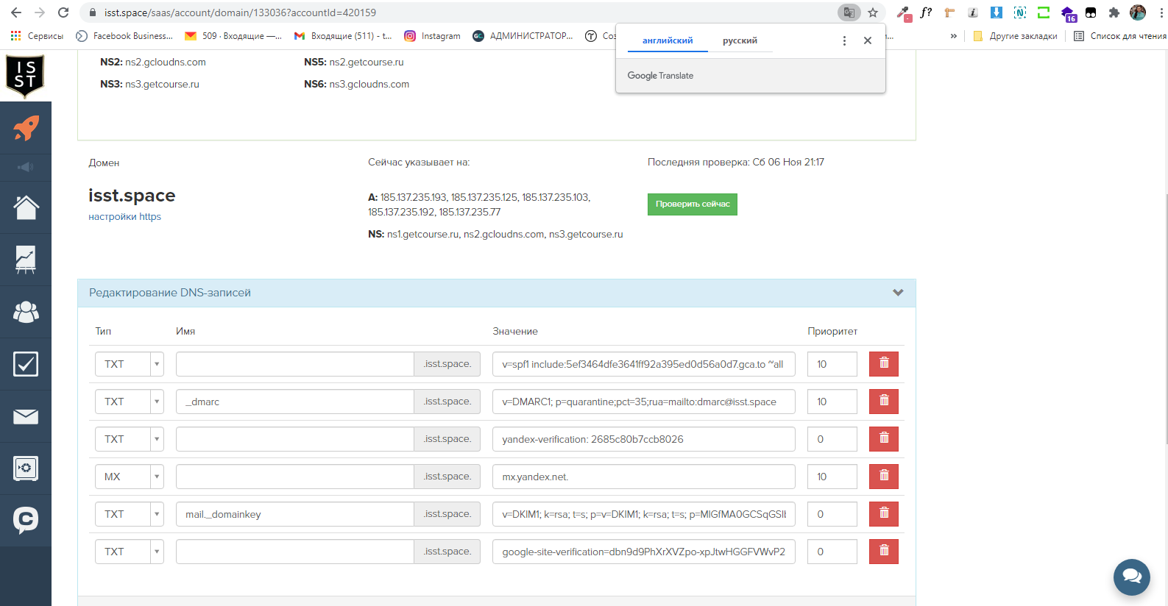This screenshot has width=1168, height=606.
Task: Switch translation to the русский tab
Action: [740, 40]
